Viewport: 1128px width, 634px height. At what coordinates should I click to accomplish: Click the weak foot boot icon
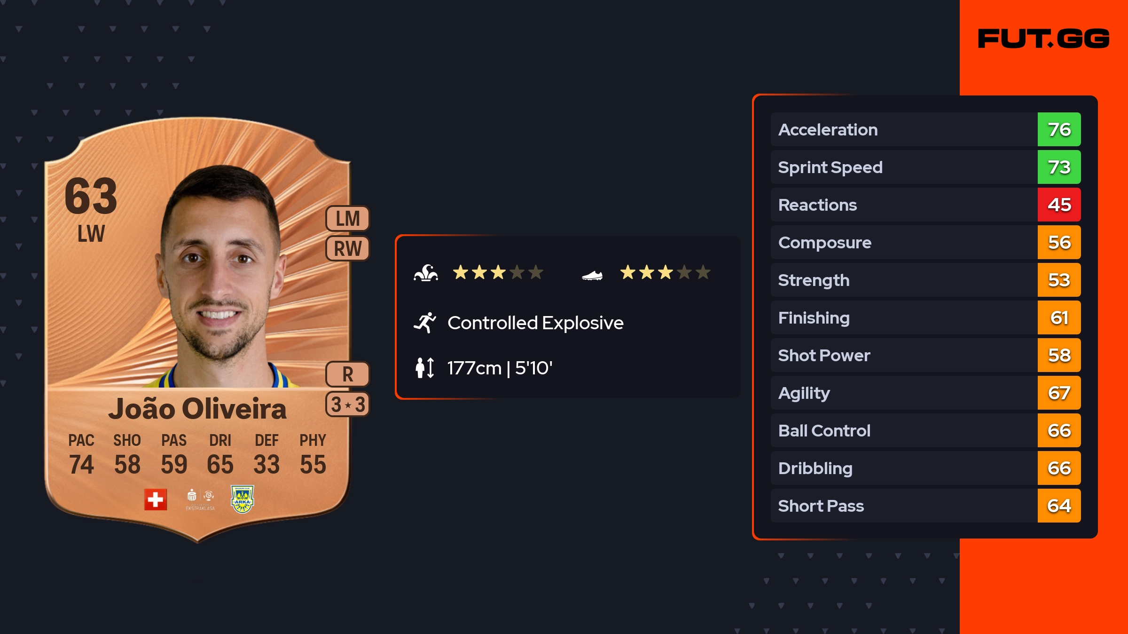point(592,275)
